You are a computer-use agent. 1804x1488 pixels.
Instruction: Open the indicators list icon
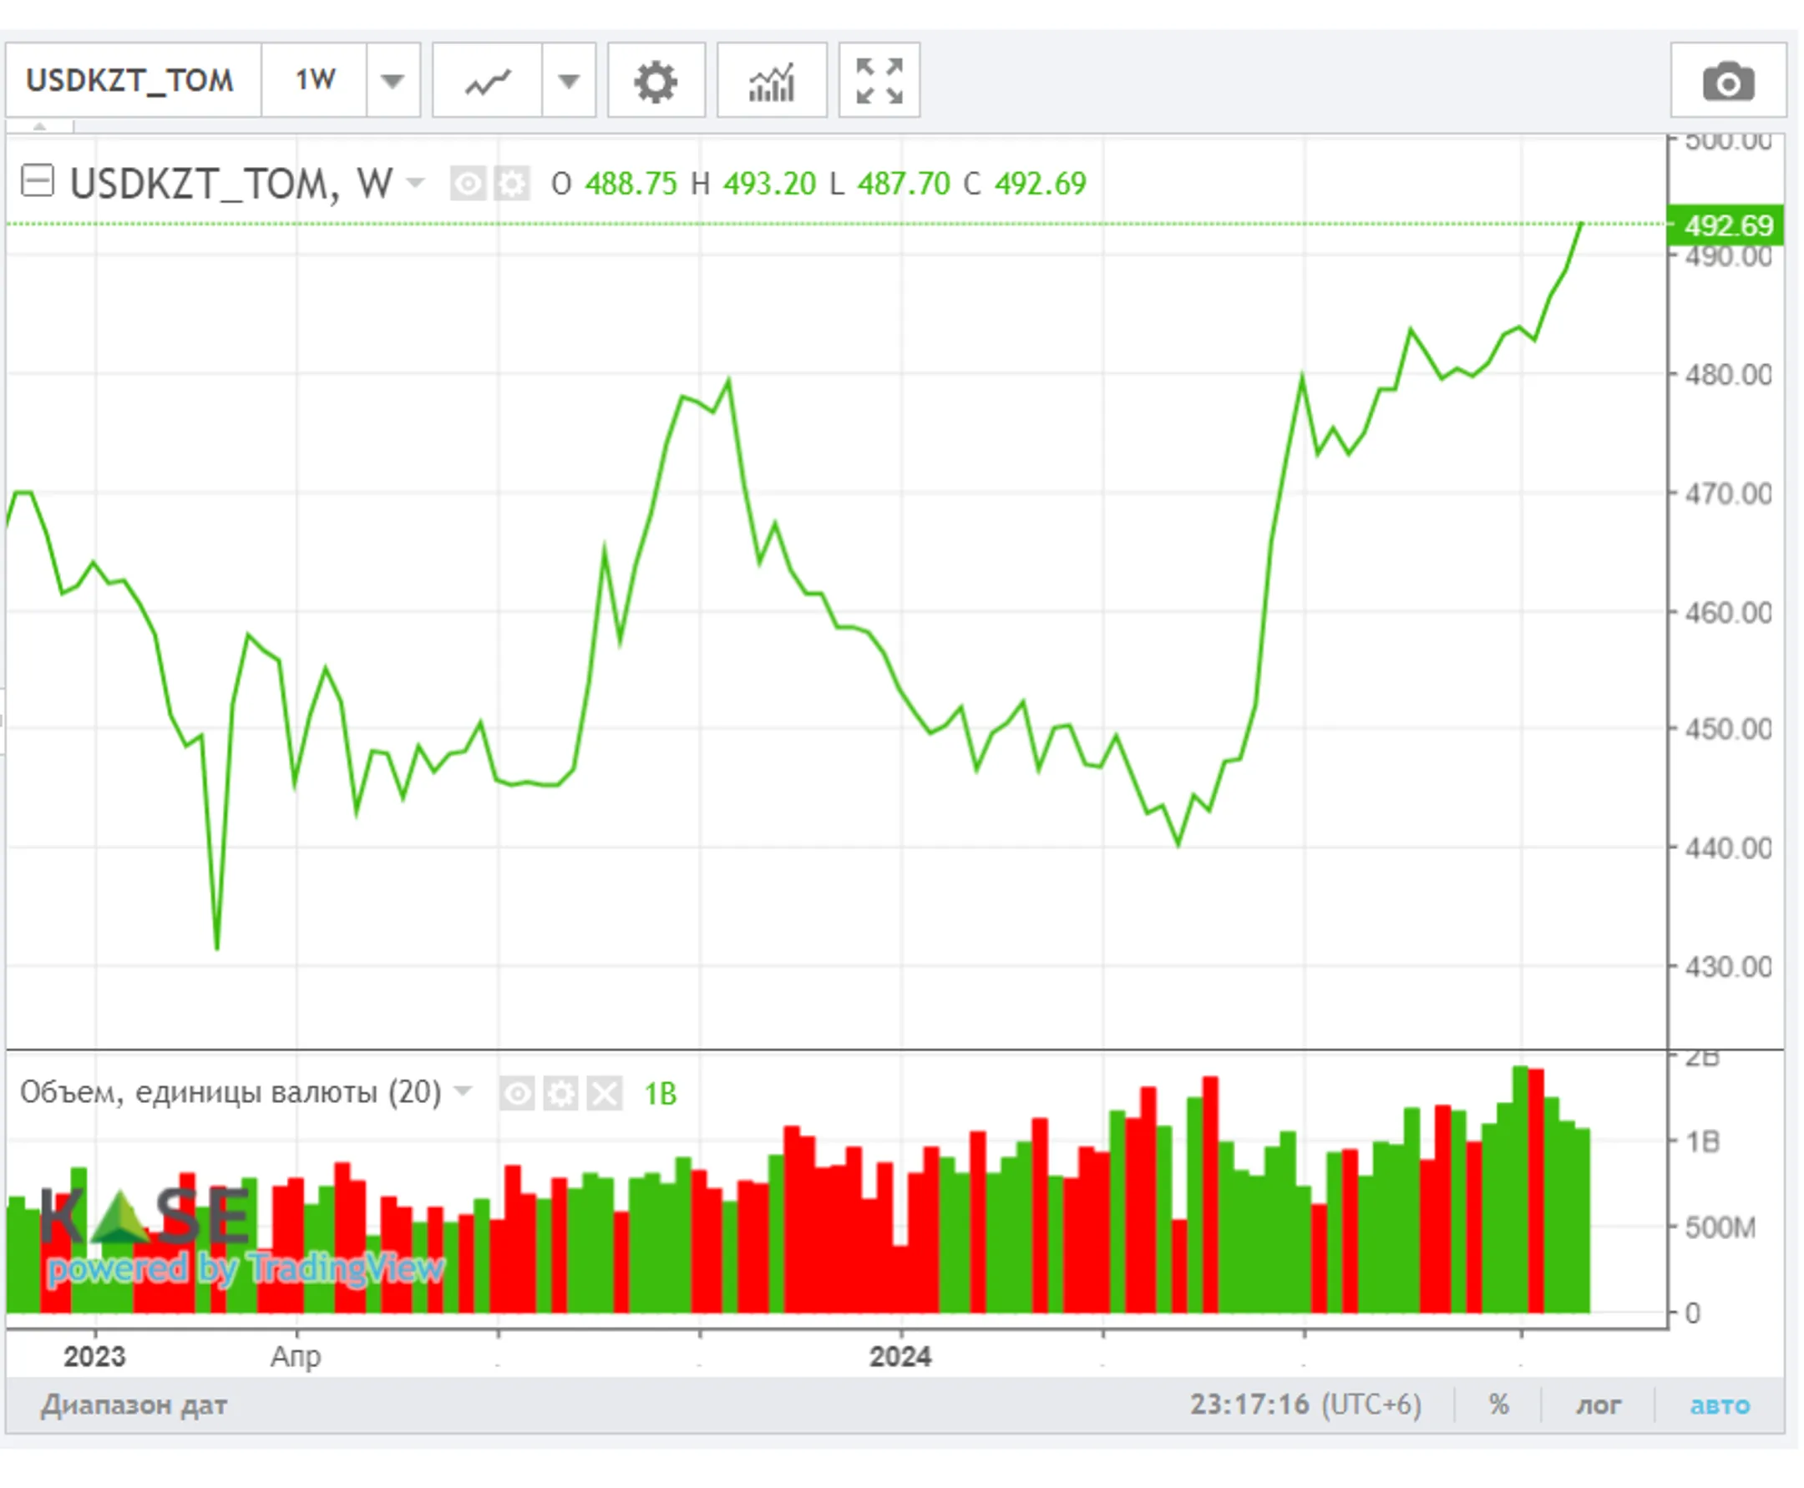[770, 82]
